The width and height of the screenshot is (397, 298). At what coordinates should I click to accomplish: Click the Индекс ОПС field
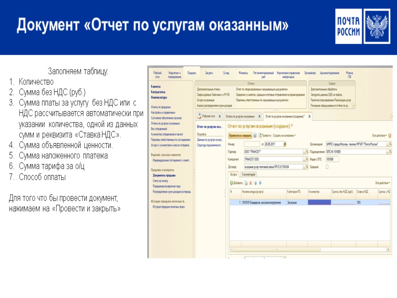click(332, 159)
